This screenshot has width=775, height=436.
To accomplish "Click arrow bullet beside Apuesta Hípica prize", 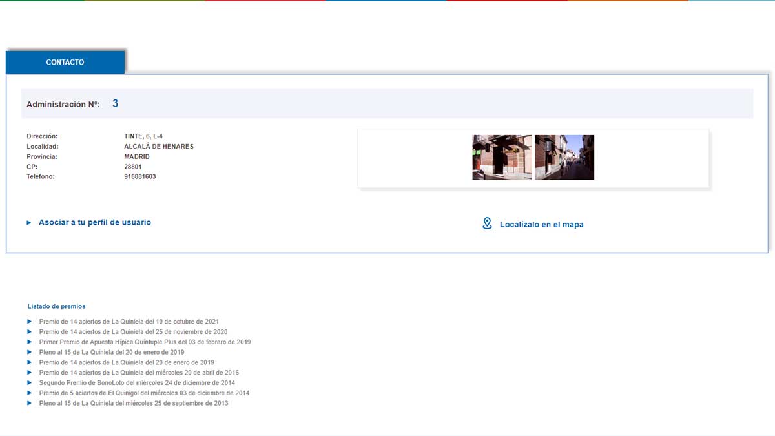I will 30,342.
